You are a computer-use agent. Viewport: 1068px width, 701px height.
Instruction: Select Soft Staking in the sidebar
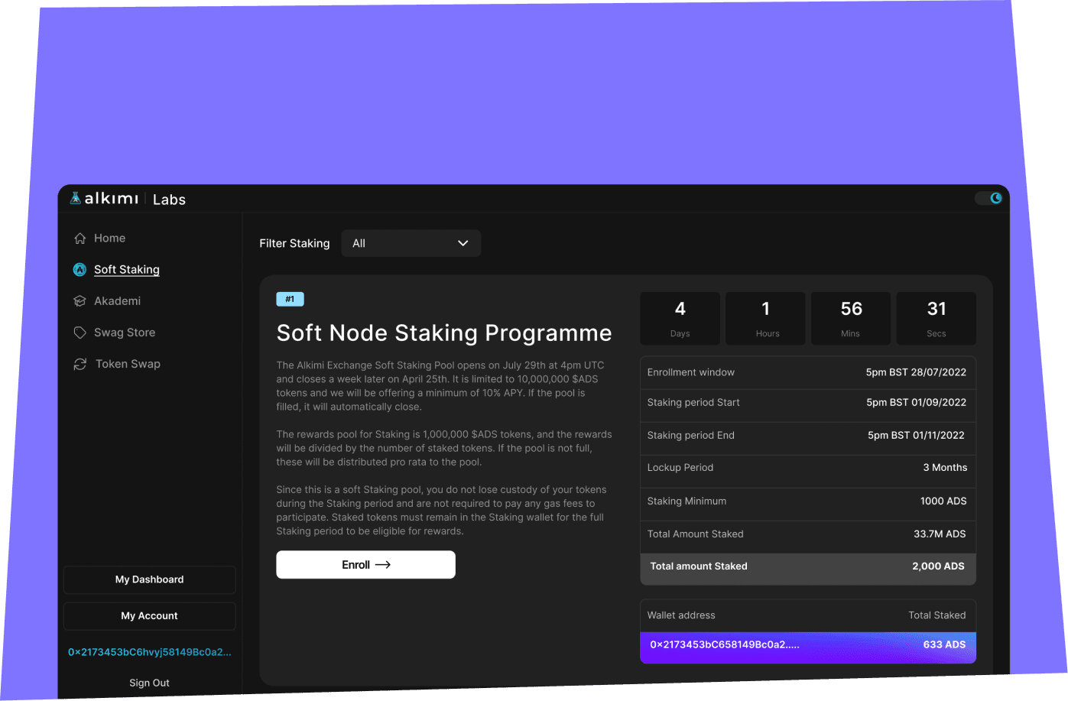[x=127, y=270]
